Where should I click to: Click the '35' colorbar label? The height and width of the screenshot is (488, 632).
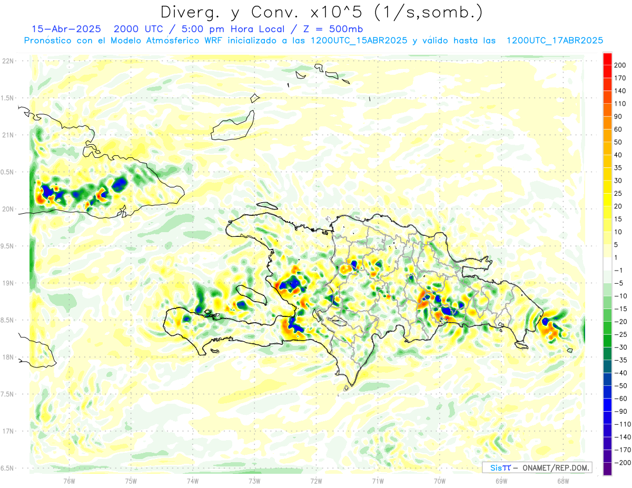618,168
